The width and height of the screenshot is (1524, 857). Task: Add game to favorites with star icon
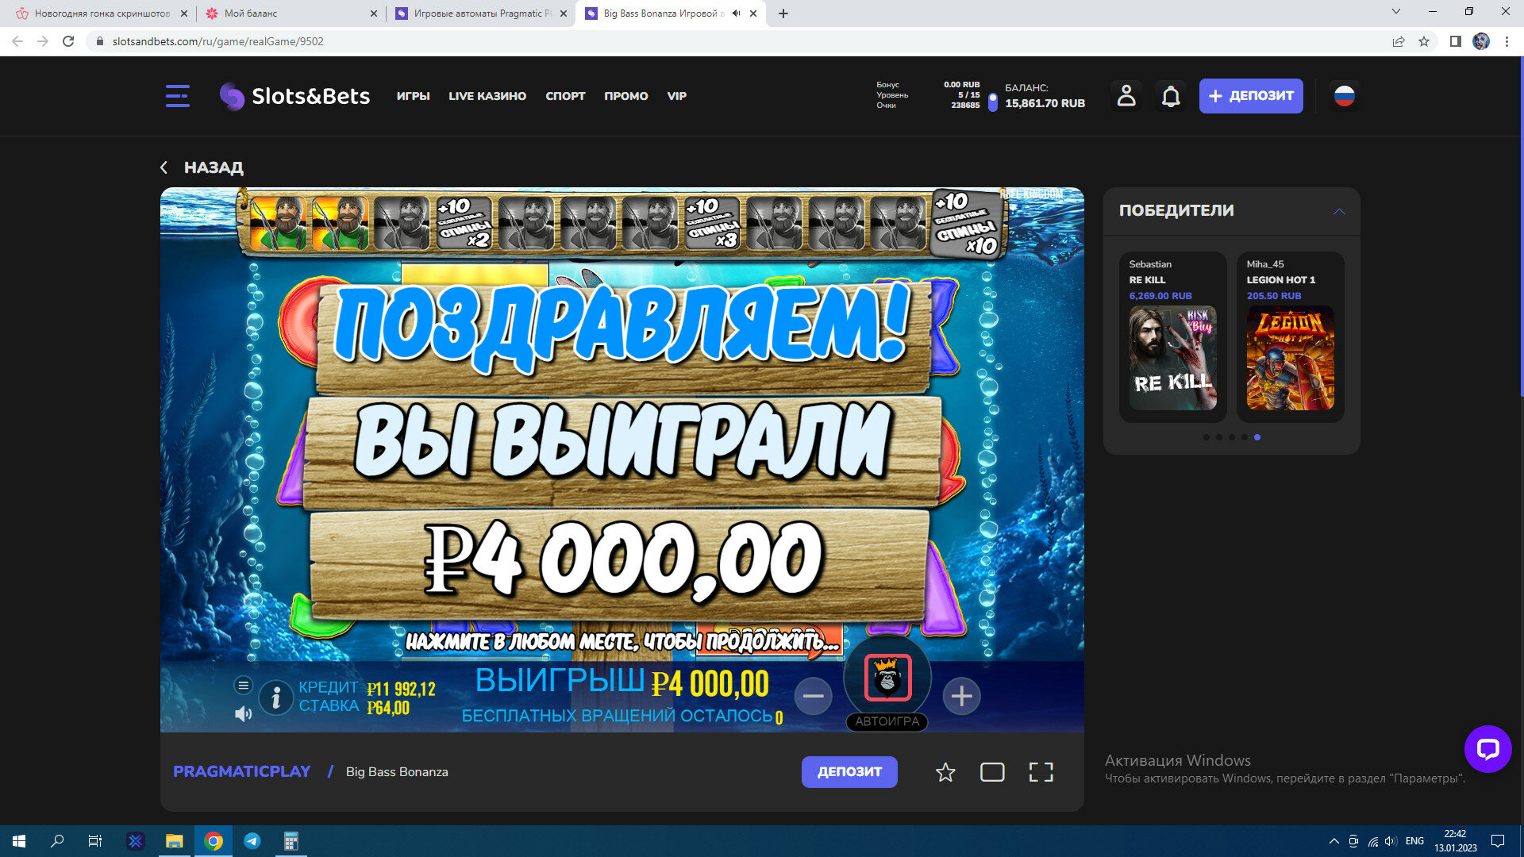[945, 772]
